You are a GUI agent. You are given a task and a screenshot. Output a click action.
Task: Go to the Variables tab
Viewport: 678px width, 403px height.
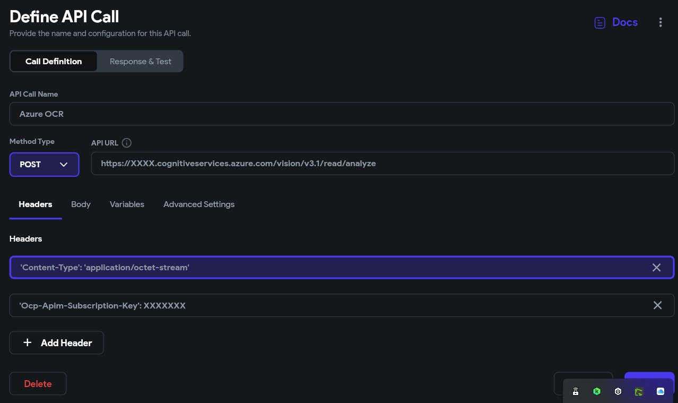click(127, 204)
